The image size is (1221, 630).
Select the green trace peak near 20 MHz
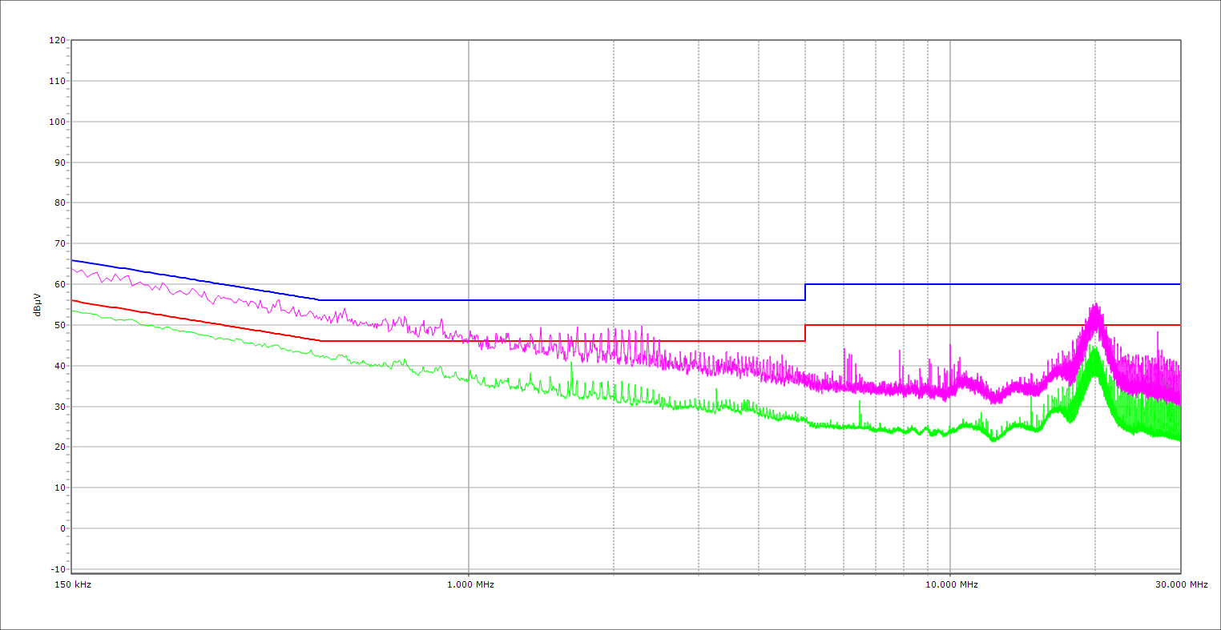[x=1094, y=349]
